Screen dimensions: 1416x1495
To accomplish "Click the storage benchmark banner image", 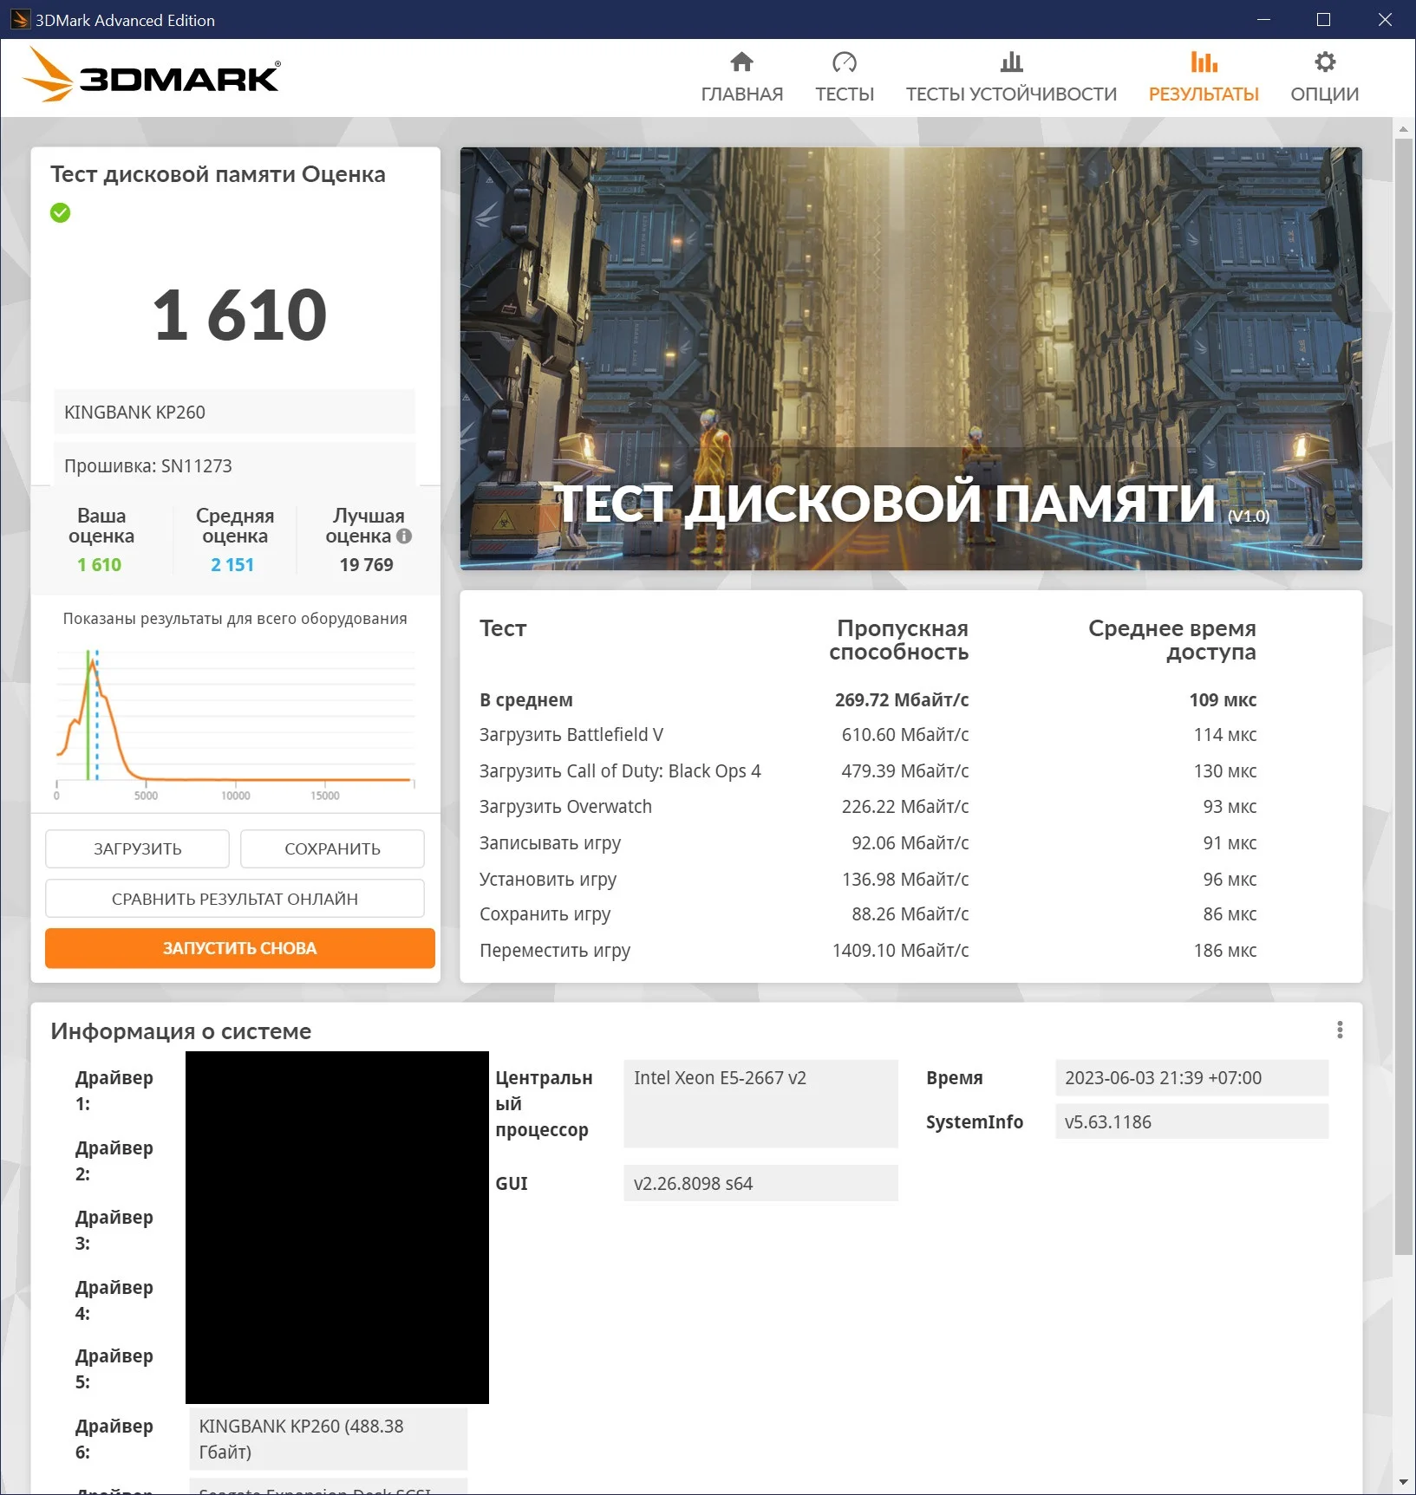I will point(911,359).
